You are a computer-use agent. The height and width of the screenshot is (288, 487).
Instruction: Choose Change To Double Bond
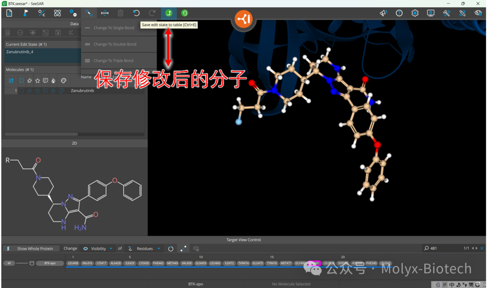click(119, 44)
